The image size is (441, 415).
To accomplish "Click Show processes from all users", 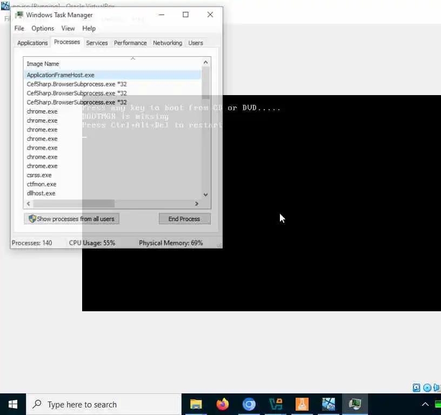I will point(71,219).
